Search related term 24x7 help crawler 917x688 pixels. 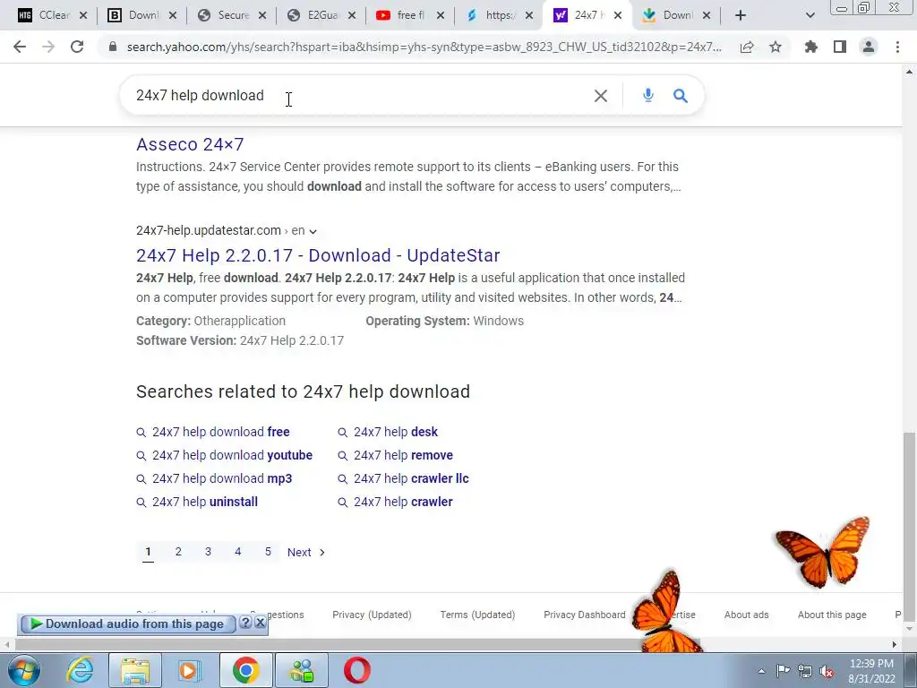[x=403, y=502]
